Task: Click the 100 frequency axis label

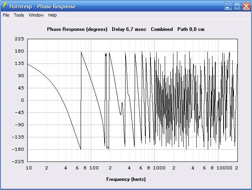Action: point(94,168)
